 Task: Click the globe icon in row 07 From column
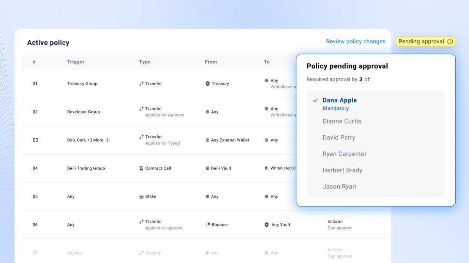click(x=208, y=253)
